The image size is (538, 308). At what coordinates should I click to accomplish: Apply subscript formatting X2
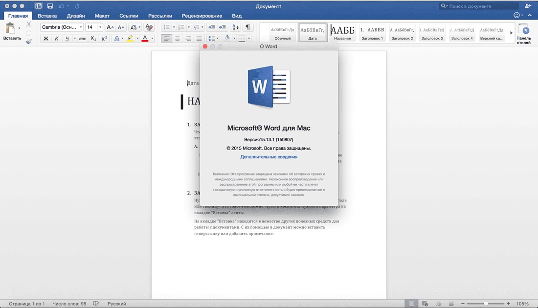(x=93, y=39)
